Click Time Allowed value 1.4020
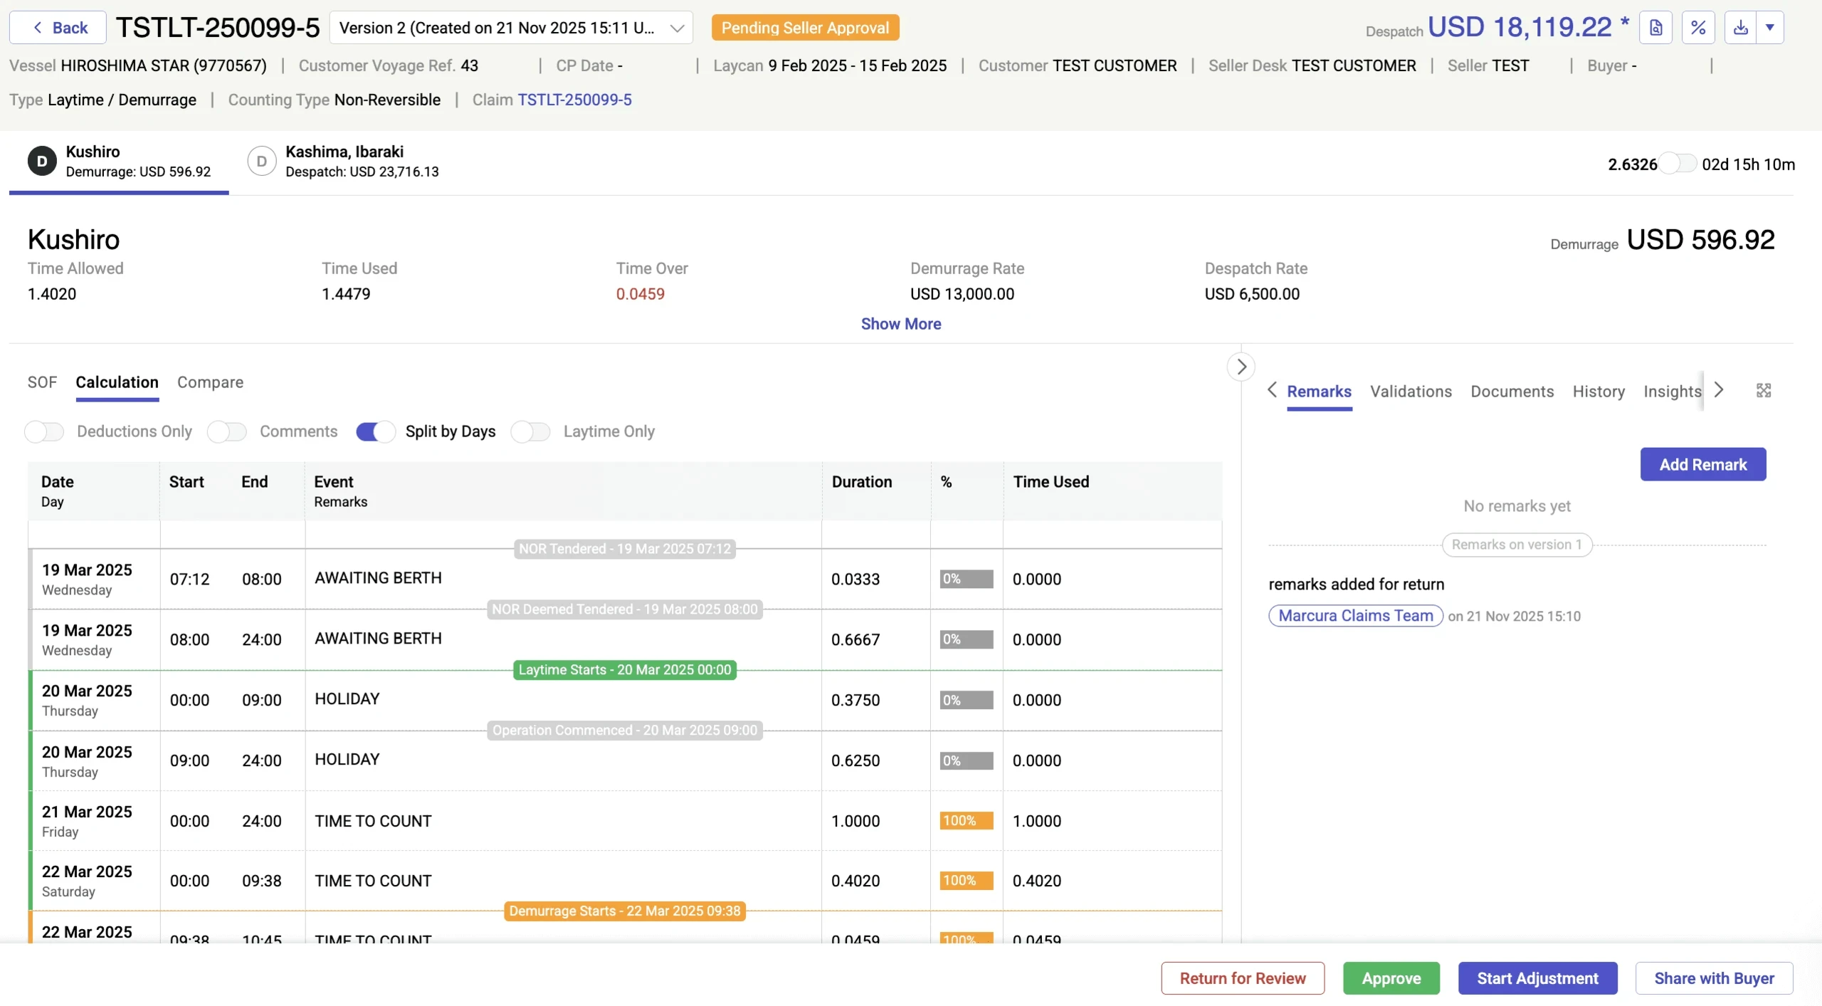This screenshot has height=1006, width=1822. pyautogui.click(x=52, y=294)
